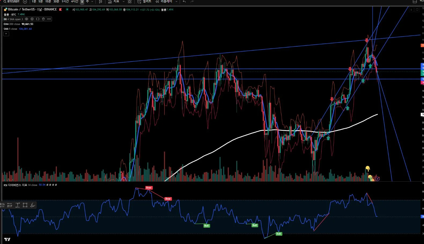The image size is (424, 244).
Task: Add a symbol to compare with plus icon
Action: point(25,2)
